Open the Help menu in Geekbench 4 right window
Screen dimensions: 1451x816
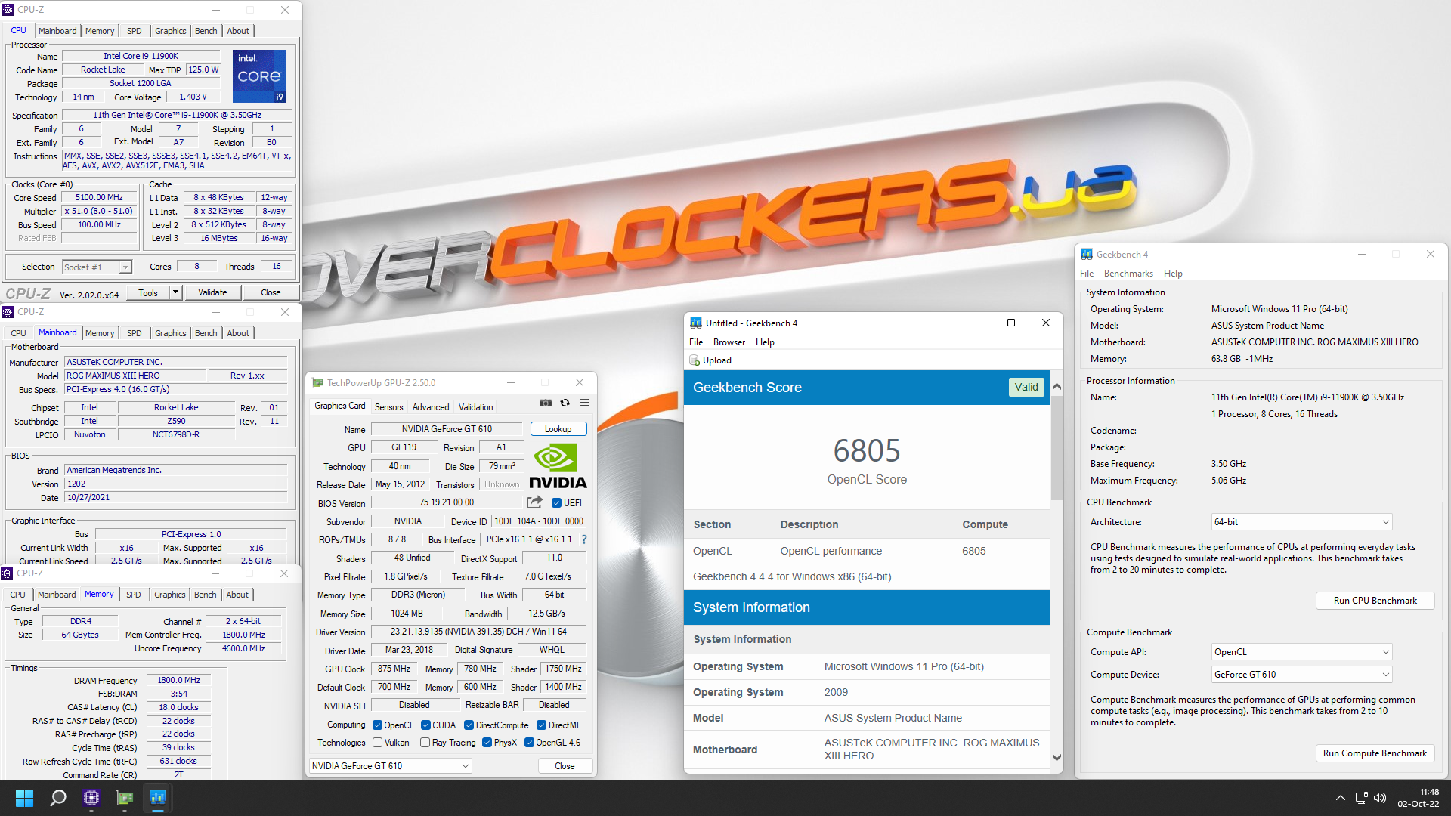pyautogui.click(x=1173, y=274)
